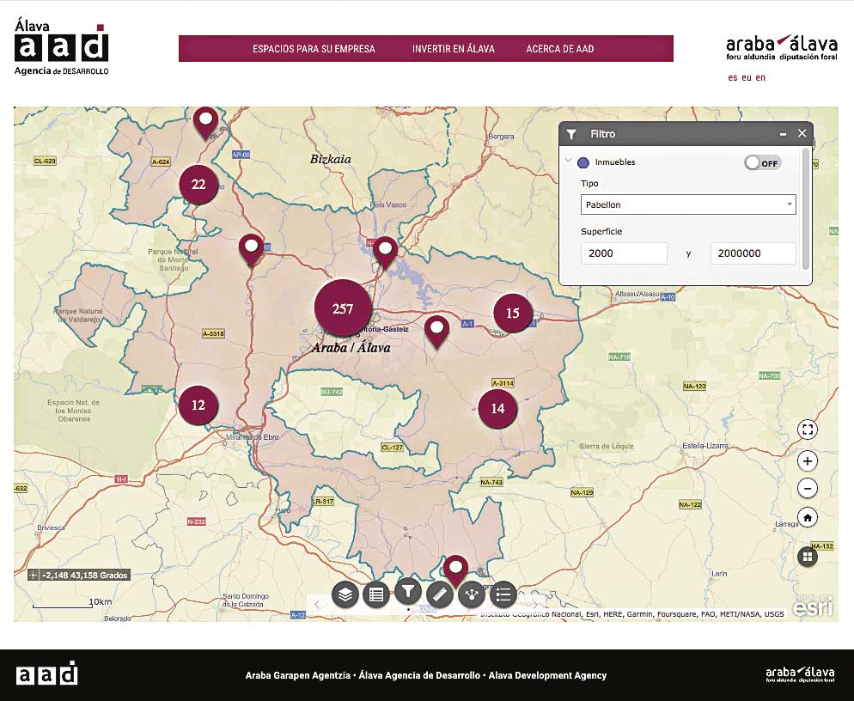Open the attribute table widget
This screenshot has height=701, width=854.
tap(375, 594)
